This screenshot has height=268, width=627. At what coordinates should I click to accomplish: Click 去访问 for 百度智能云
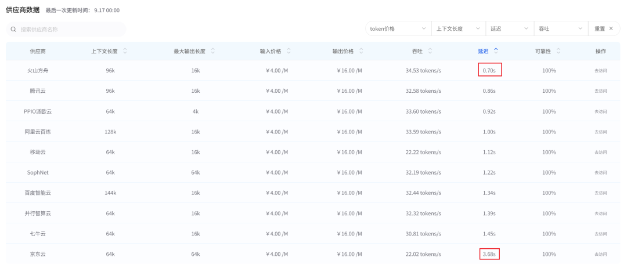601,193
